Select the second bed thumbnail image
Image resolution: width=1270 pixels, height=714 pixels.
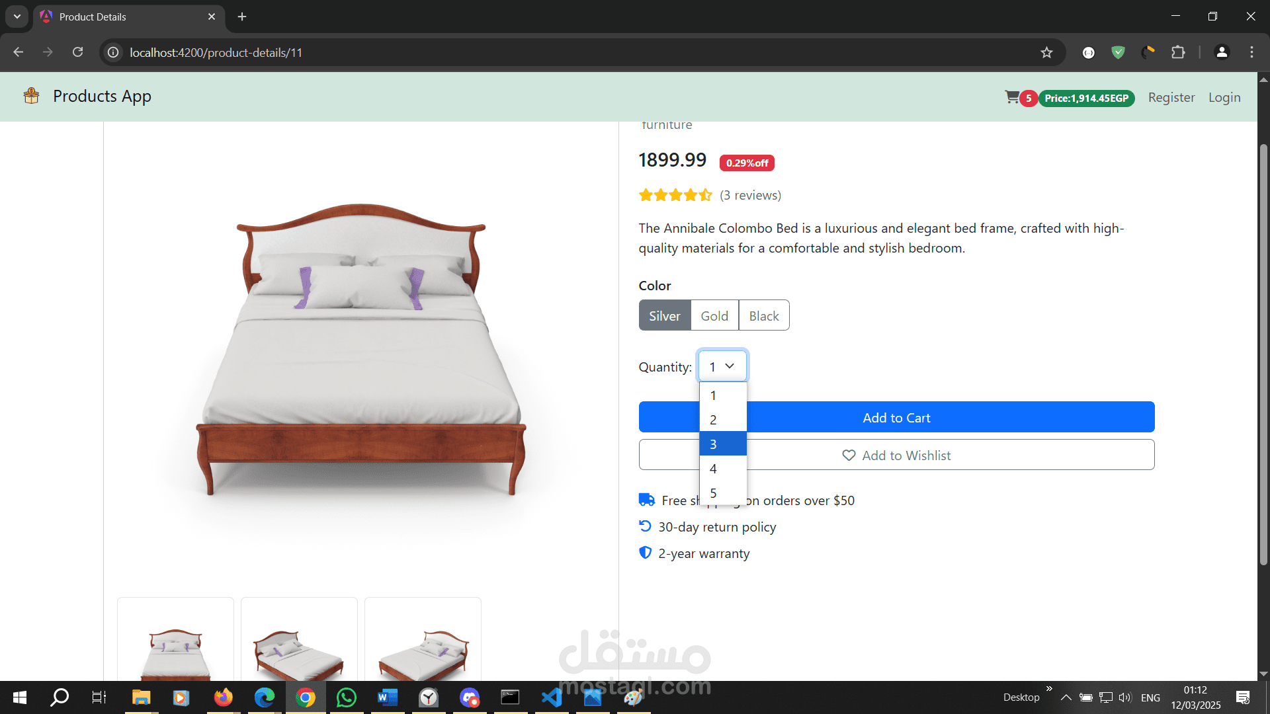coord(299,645)
